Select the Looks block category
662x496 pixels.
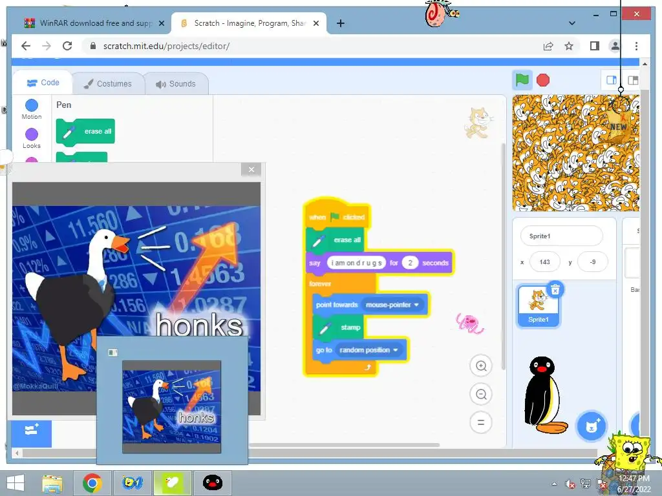[x=32, y=139]
